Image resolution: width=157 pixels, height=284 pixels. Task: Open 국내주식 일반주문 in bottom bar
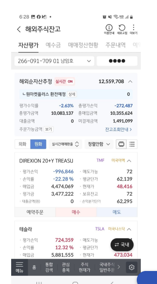107,267
